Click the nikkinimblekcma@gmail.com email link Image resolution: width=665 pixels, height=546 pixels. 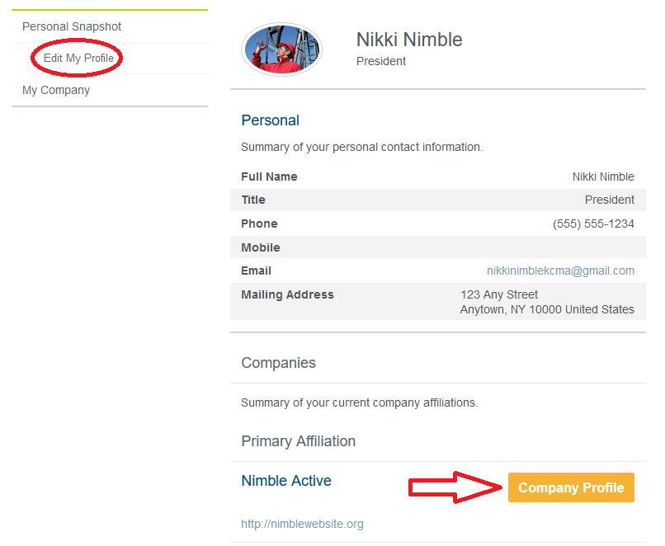(560, 271)
